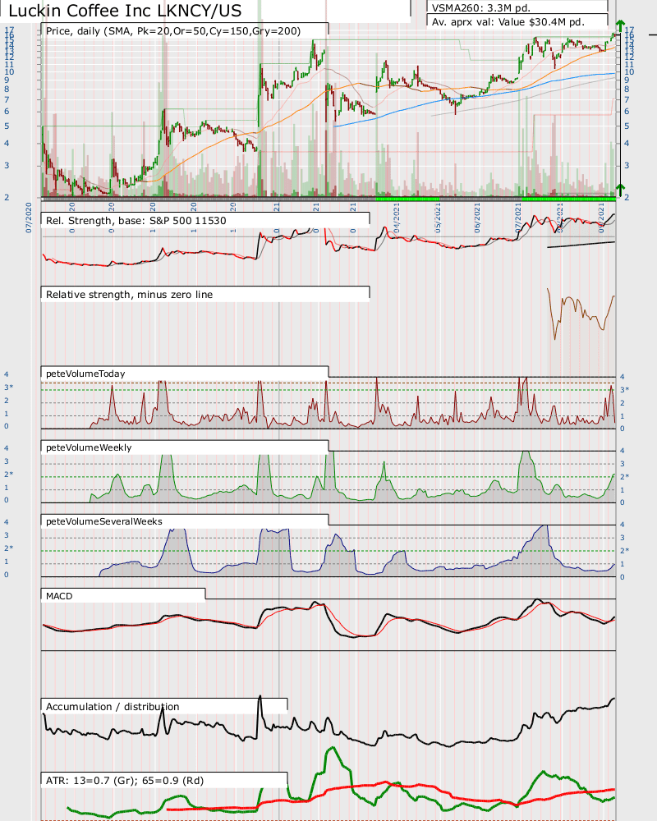Viewport: 657px width, 821px height.
Task: Click the ATR: 13=0.7 (Gr); 65=0.9 (Rd) label
Action: [x=124, y=780]
